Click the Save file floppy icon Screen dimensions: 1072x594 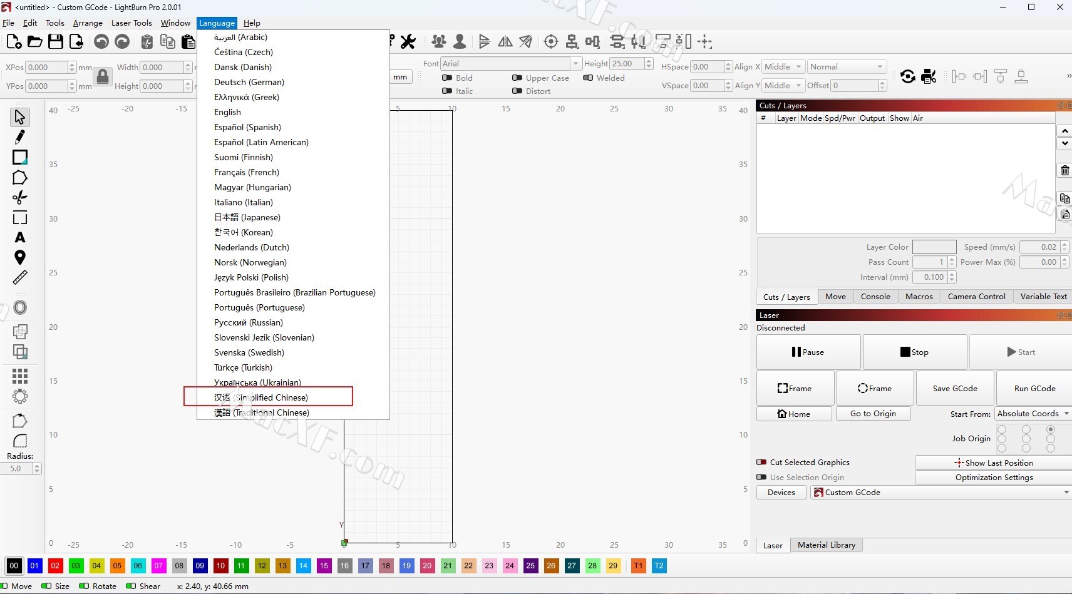click(56, 42)
